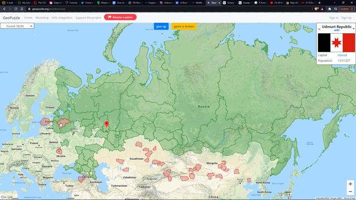Screen dimensions: 356x200
Task: Collapse the Udmurt Republic panel arrow
Action: 354,29
